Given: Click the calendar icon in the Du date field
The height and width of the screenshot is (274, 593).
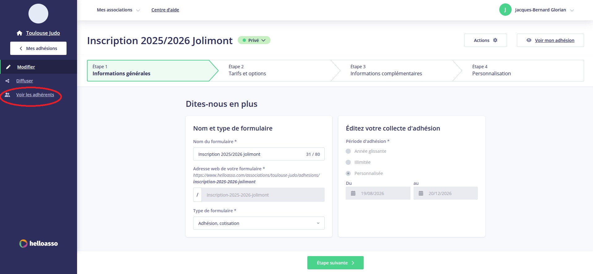Looking at the screenshot, I should [353, 193].
